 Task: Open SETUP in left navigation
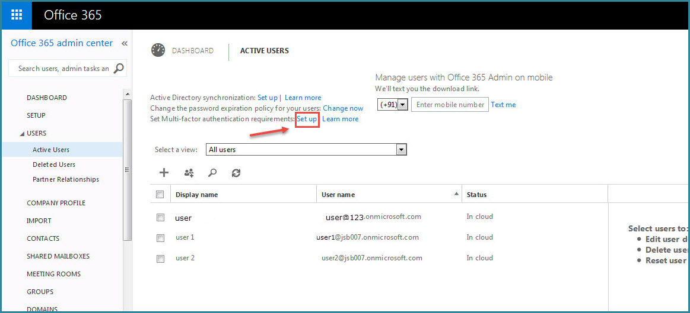tap(36, 115)
